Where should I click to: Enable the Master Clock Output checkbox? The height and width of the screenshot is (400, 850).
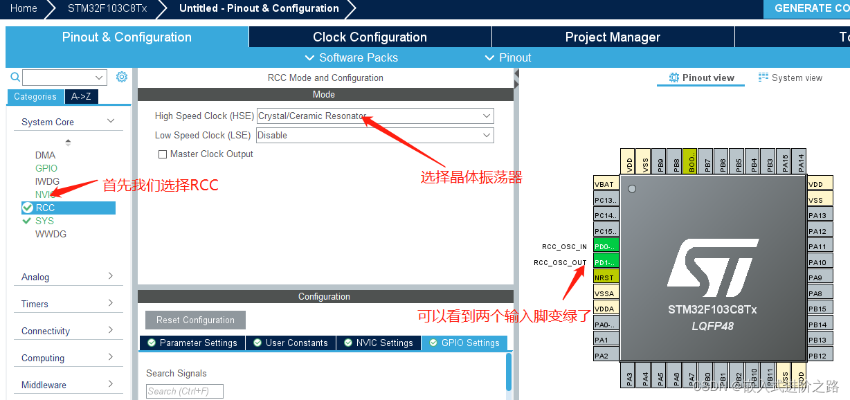[x=163, y=154]
